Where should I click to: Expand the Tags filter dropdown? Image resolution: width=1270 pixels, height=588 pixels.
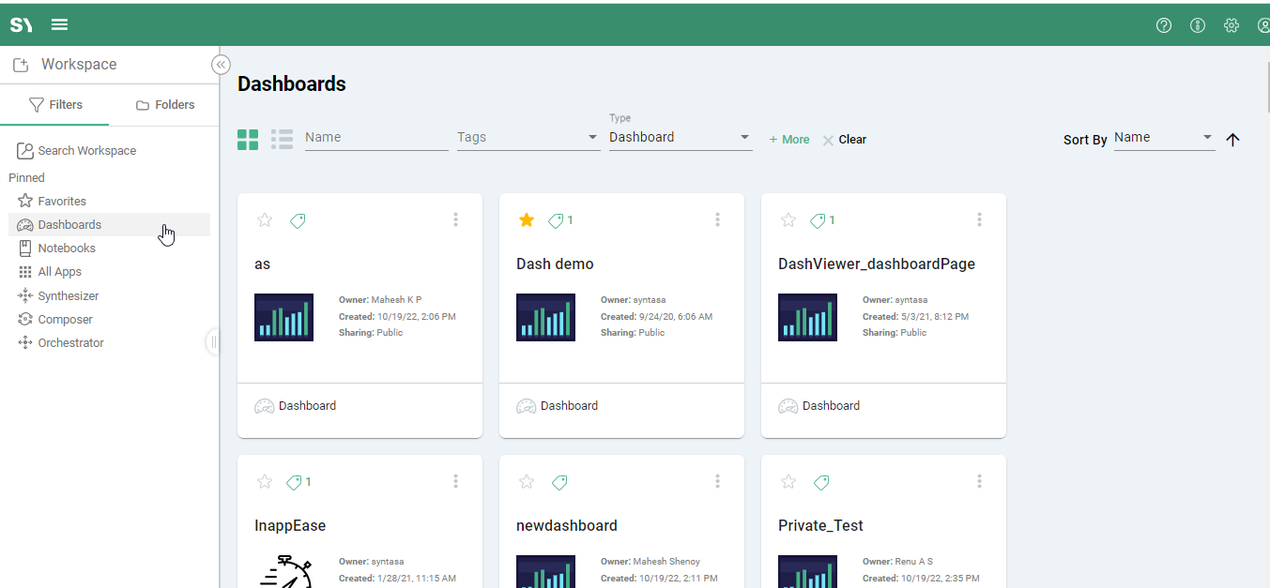click(x=528, y=138)
